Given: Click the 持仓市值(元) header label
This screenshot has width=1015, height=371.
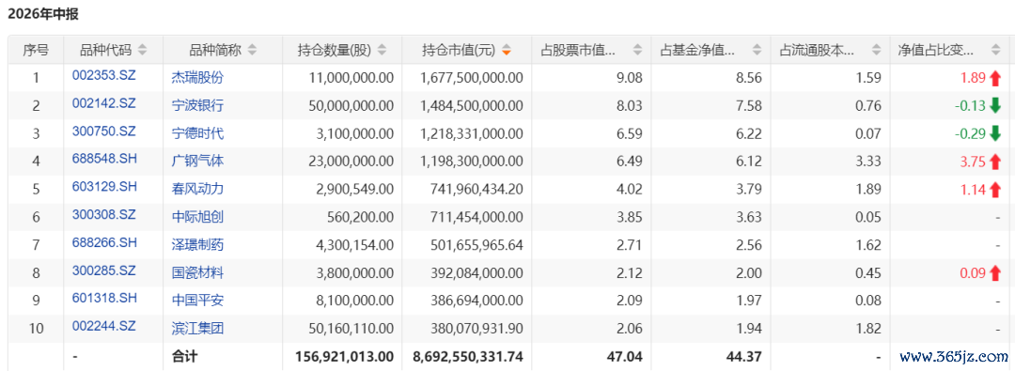Looking at the screenshot, I should [459, 50].
